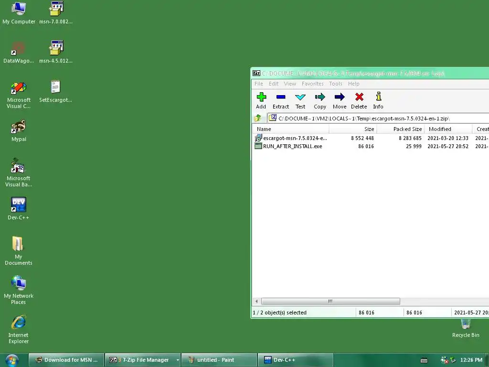The height and width of the screenshot is (367, 489).
Task: Click the horizontal scrollbar thumb in file list
Action: coord(330,301)
